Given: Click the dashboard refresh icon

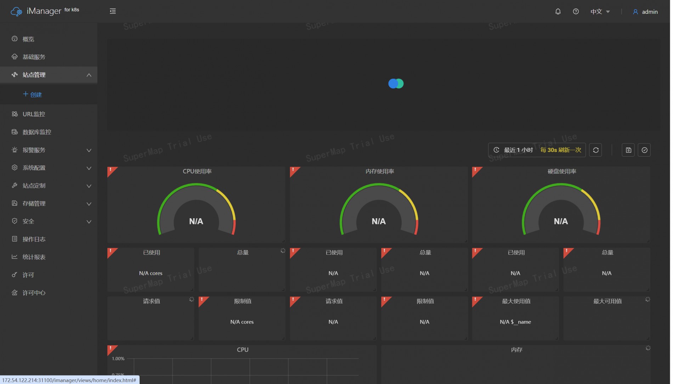Looking at the screenshot, I should click(596, 150).
